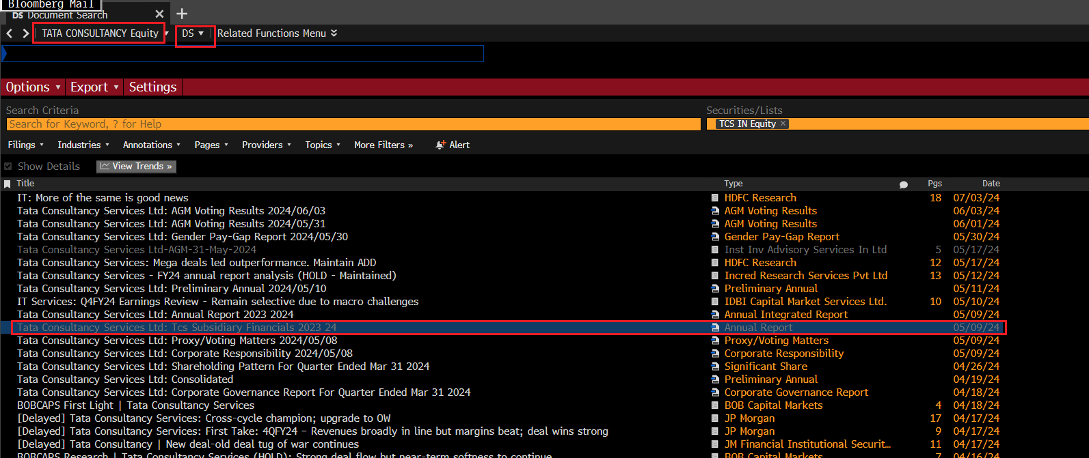Open a new tab with plus icon
Screen dimensions: 1089x458
[182, 14]
